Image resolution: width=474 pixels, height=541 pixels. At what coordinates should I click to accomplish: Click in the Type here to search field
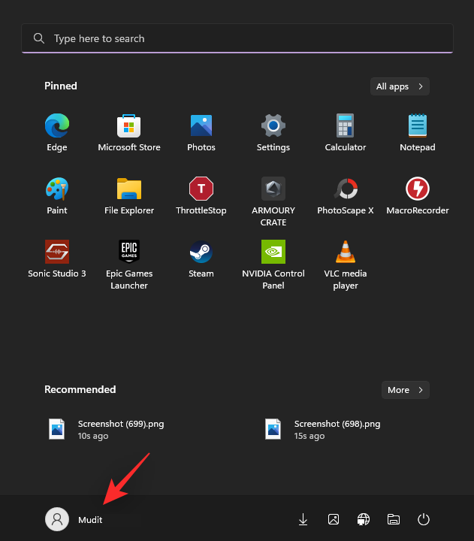point(237,38)
